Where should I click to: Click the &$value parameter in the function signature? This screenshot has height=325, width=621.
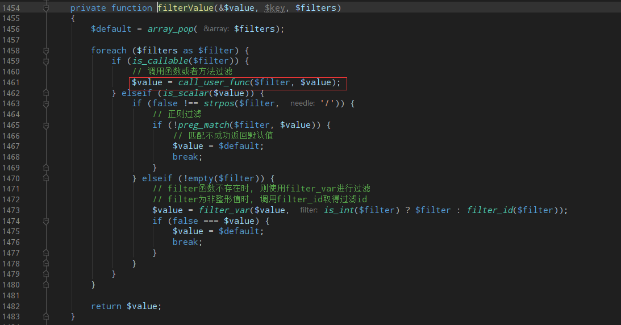pyautogui.click(x=237, y=8)
